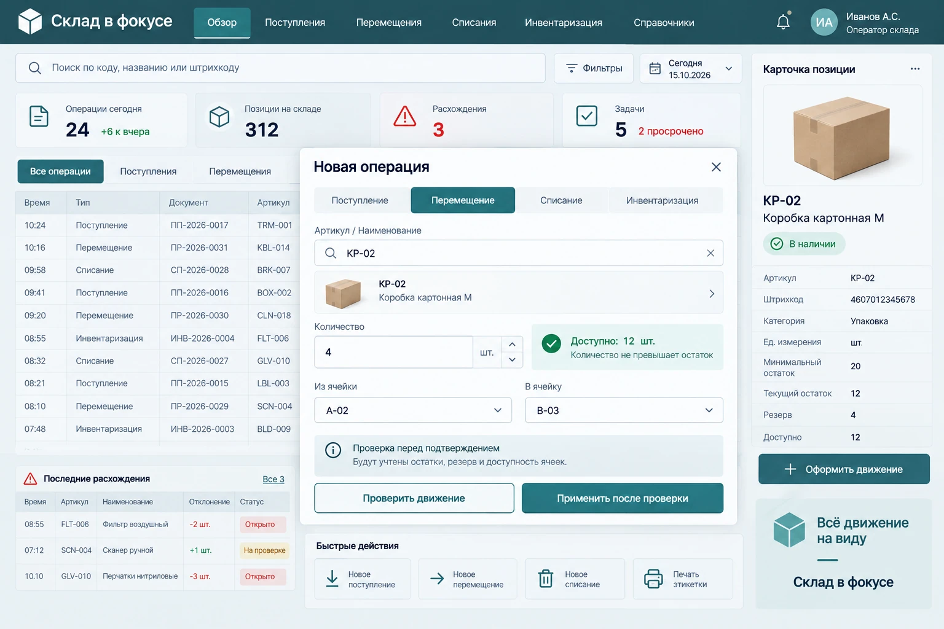Open the Все 3 discrepancies link

point(273,479)
